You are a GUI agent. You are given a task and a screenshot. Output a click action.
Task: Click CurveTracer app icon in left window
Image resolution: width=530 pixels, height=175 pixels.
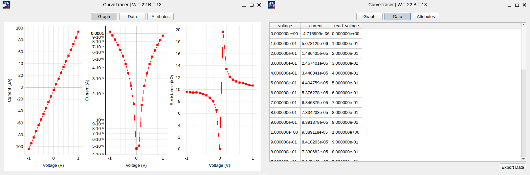coord(6,5)
